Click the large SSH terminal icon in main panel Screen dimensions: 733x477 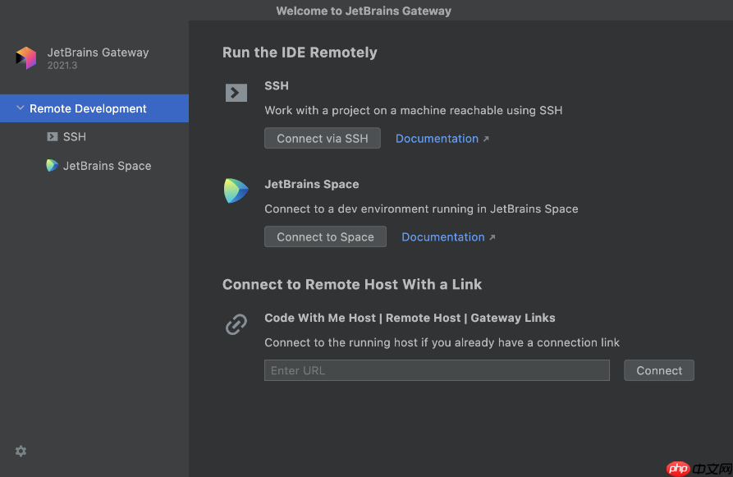point(236,93)
